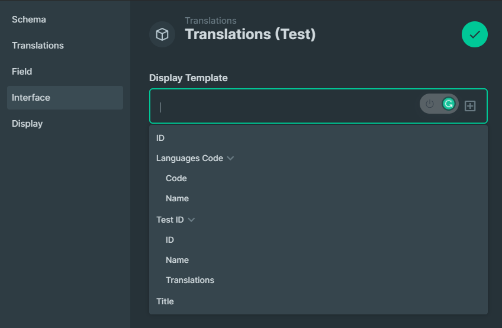This screenshot has width=502, height=328.
Task: Click the Test ID group label
Action: coord(170,220)
